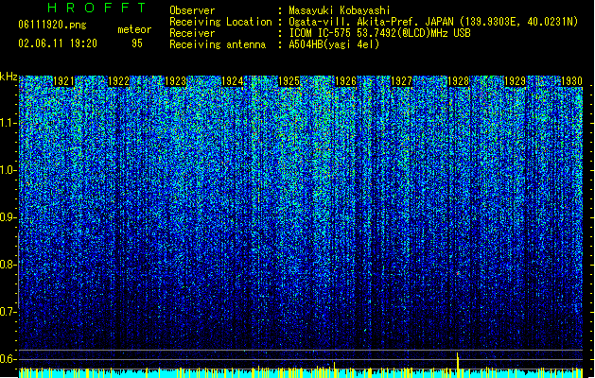Click the A504HB(yagi 4el) antenna text
The height and width of the screenshot is (378, 595).
(x=334, y=44)
